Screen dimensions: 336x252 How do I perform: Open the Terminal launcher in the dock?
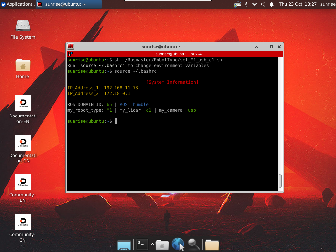(142, 244)
